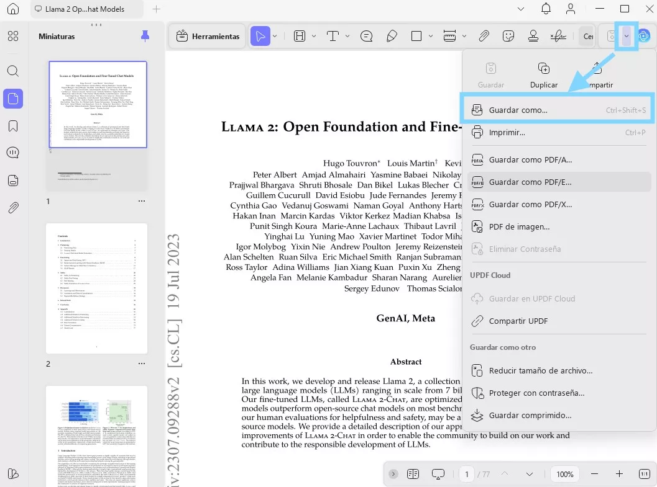Expand the highlight tool dropdown arrow
Viewport: 657px width, 487px height.
click(314, 37)
